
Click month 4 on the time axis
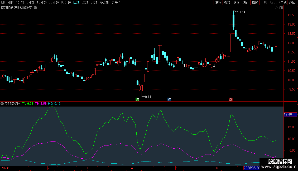click(132, 168)
